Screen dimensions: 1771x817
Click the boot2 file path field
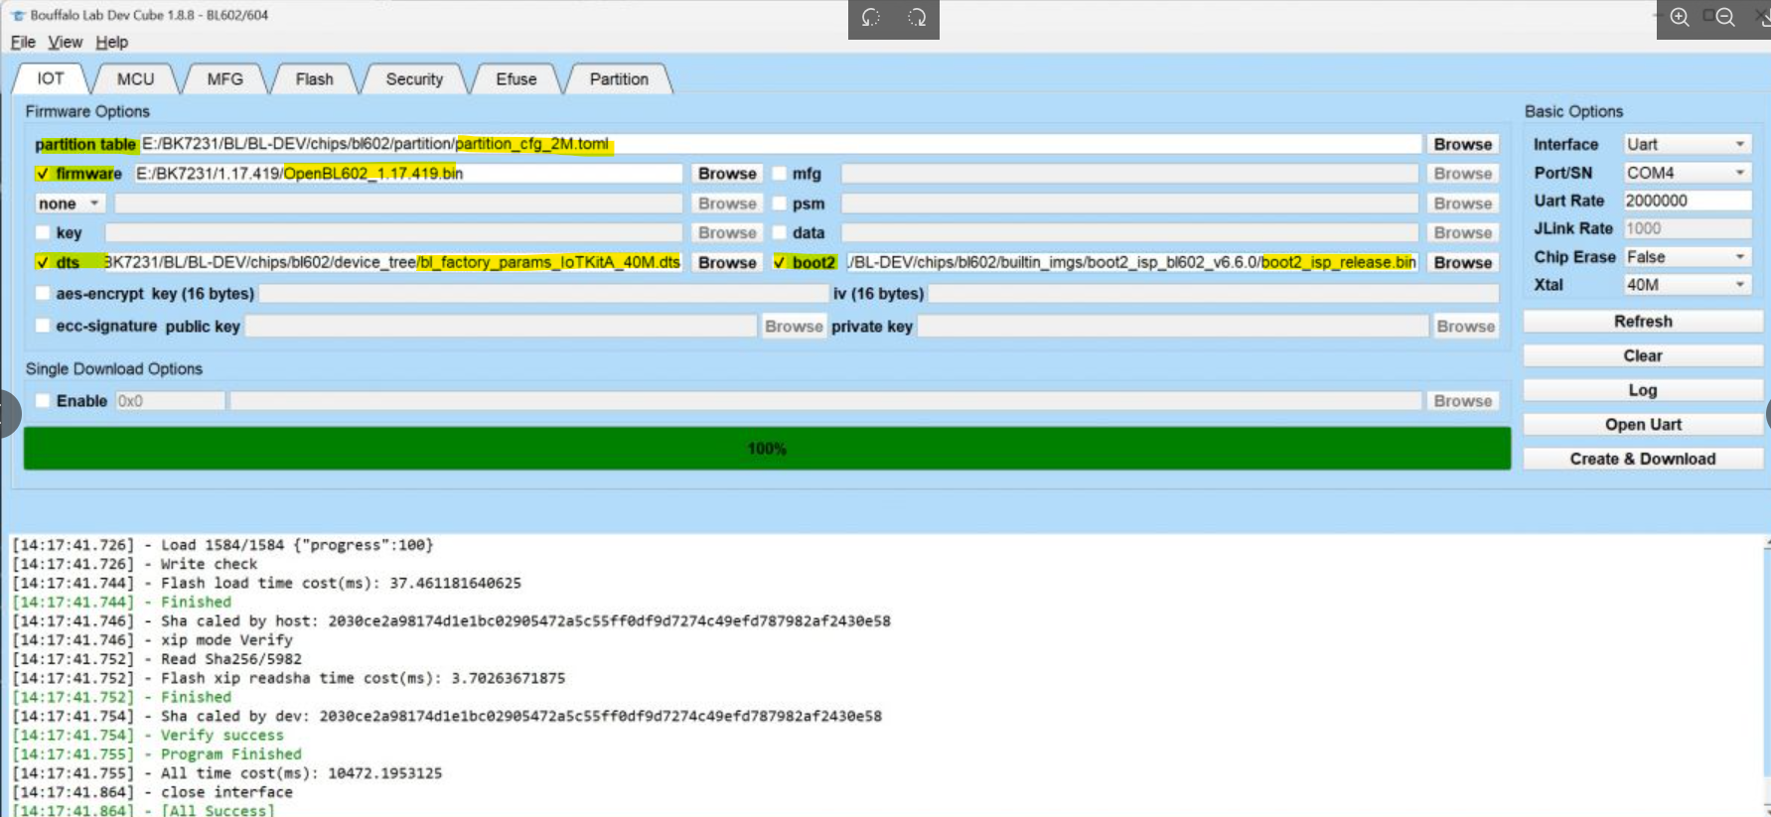coord(1131,262)
